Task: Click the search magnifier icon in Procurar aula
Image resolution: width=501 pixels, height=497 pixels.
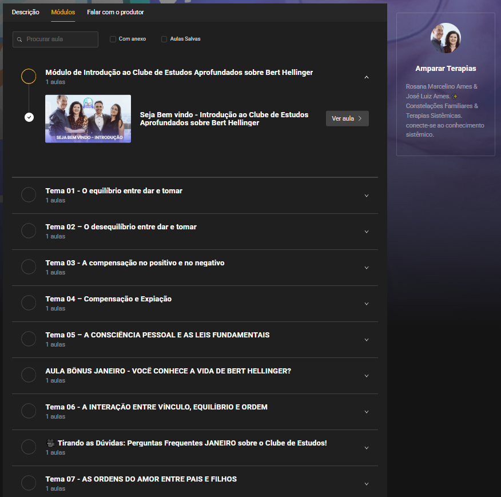Action: point(19,39)
